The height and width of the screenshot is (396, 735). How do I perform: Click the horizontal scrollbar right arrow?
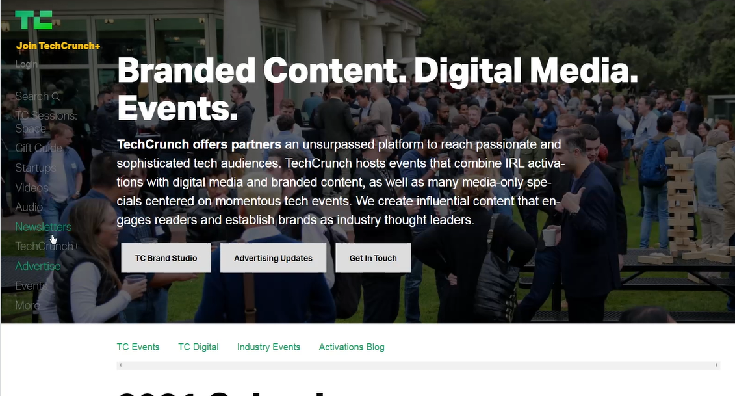716,365
